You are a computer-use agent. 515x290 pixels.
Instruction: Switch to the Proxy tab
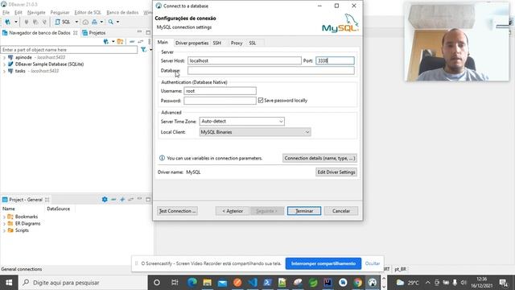tap(237, 43)
